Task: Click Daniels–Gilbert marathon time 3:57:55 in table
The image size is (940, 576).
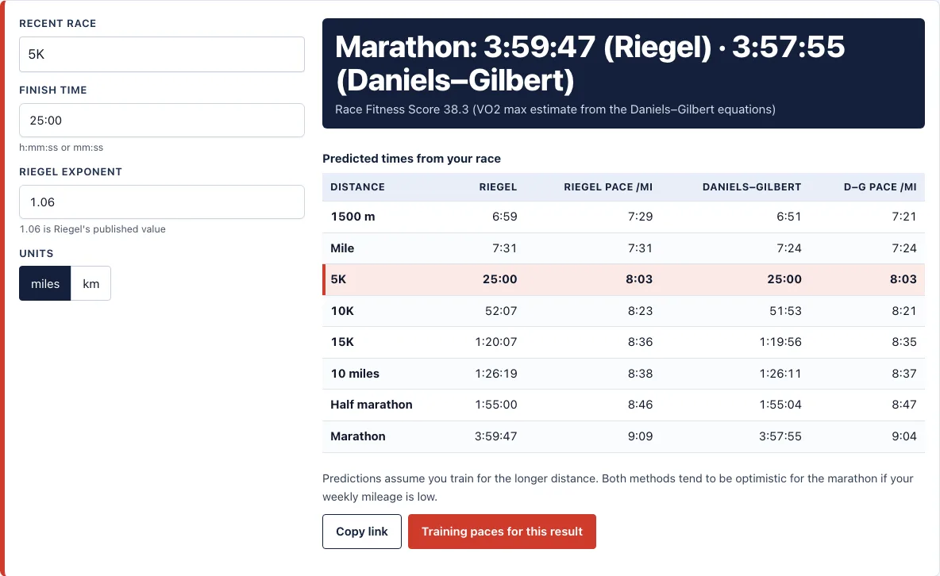Action: (x=780, y=436)
